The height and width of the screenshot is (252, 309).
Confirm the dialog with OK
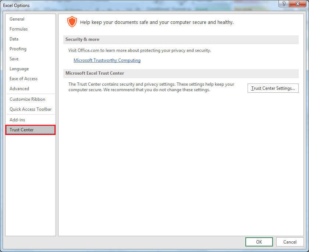pyautogui.click(x=259, y=242)
